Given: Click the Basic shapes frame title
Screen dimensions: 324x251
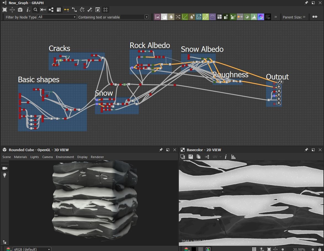Looking at the screenshot, I should coord(39,80).
